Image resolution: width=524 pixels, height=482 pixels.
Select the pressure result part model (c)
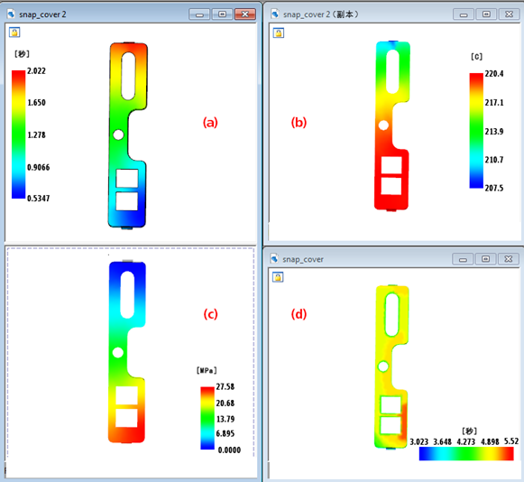(x=127, y=351)
